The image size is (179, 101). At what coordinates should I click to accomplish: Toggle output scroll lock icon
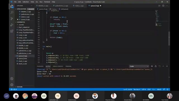point(156,66)
